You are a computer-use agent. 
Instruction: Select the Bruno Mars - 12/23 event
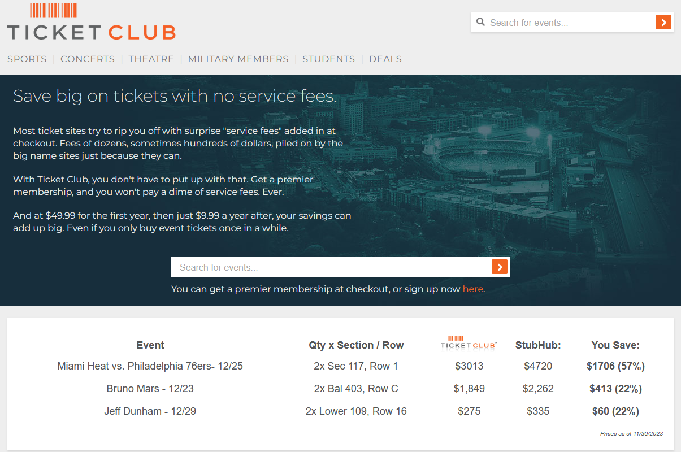[x=150, y=389]
